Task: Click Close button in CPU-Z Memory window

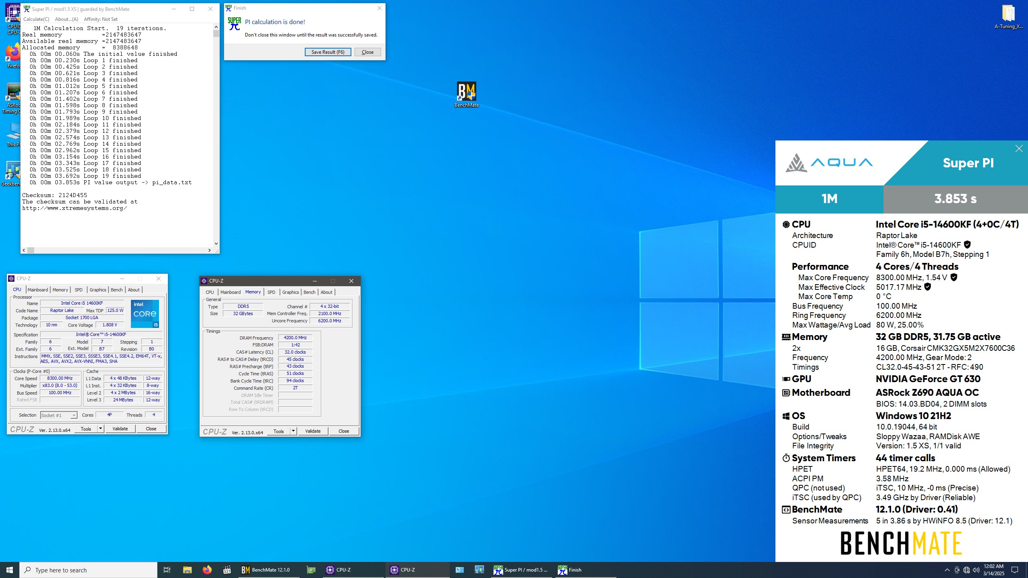Action: pos(344,431)
